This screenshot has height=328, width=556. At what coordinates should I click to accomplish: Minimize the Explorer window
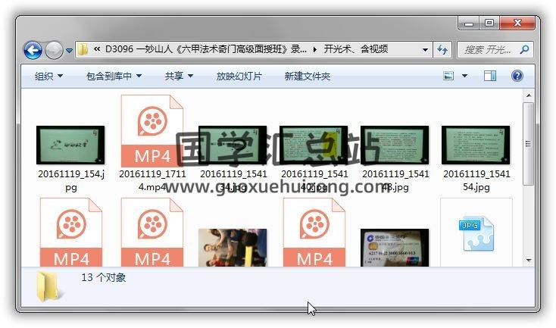(x=469, y=23)
